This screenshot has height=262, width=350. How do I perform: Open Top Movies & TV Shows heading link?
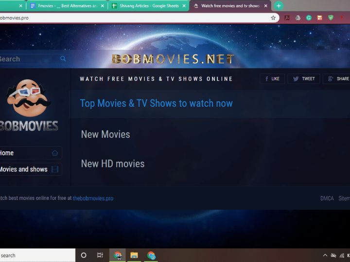[156, 103]
